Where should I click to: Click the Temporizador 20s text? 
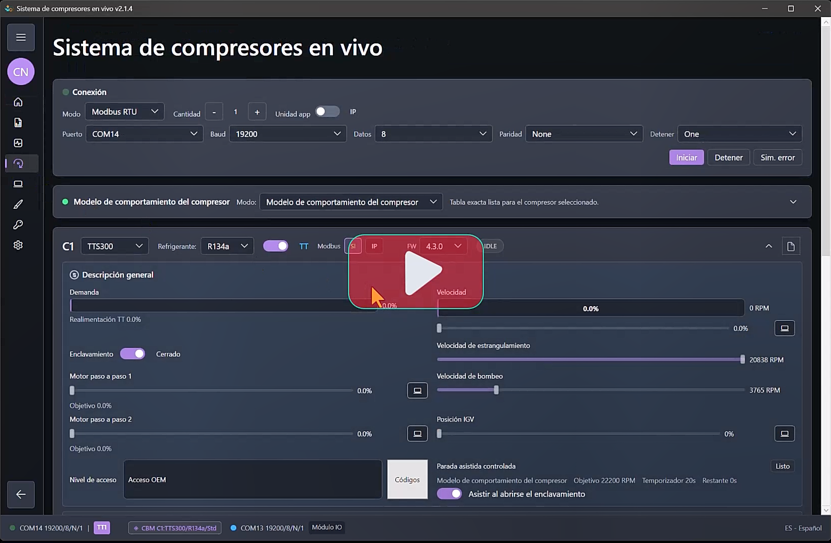point(669,481)
